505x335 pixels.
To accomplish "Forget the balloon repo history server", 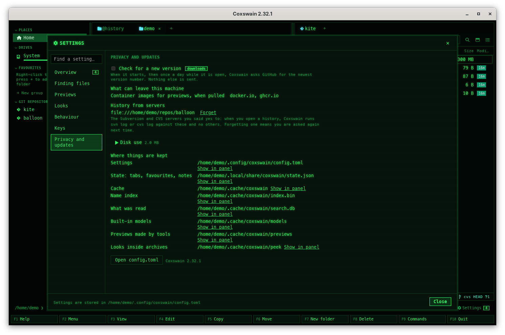I will 208,113.
